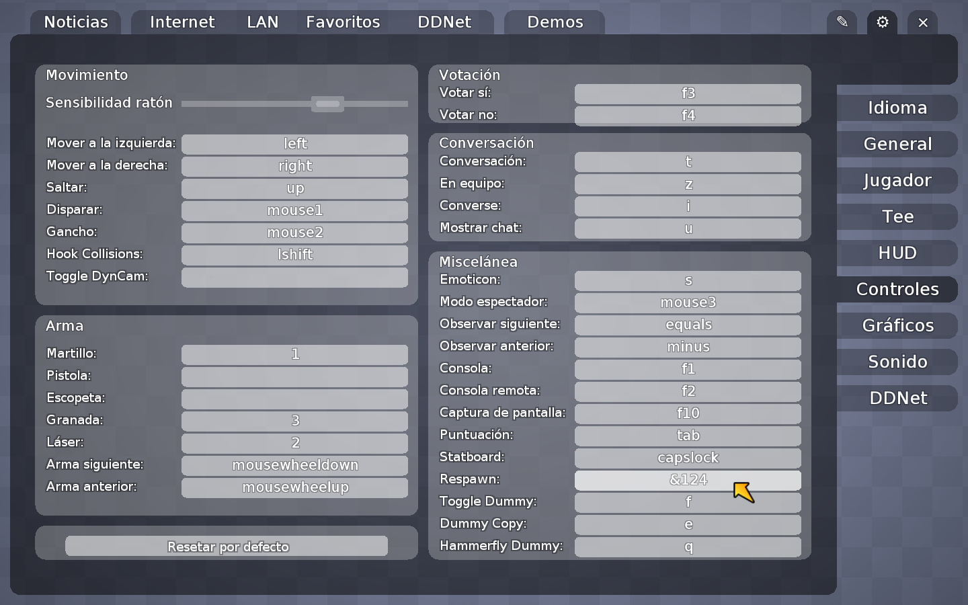Viewport: 968px width, 605px height.
Task: Open the Noticias tab
Action: pyautogui.click(x=75, y=22)
